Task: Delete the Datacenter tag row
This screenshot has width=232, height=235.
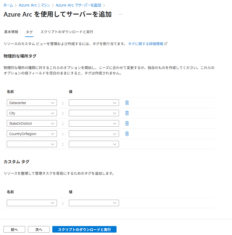Action: coord(127,103)
